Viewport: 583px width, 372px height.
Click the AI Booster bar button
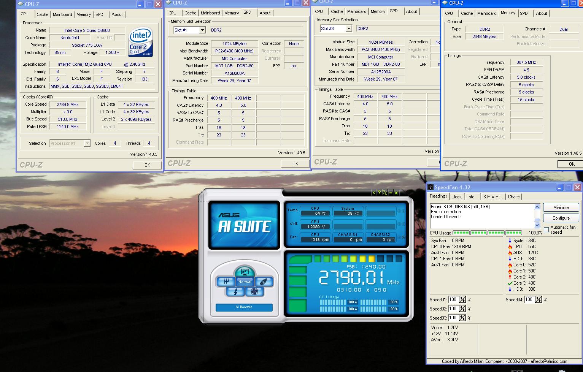pos(244,307)
